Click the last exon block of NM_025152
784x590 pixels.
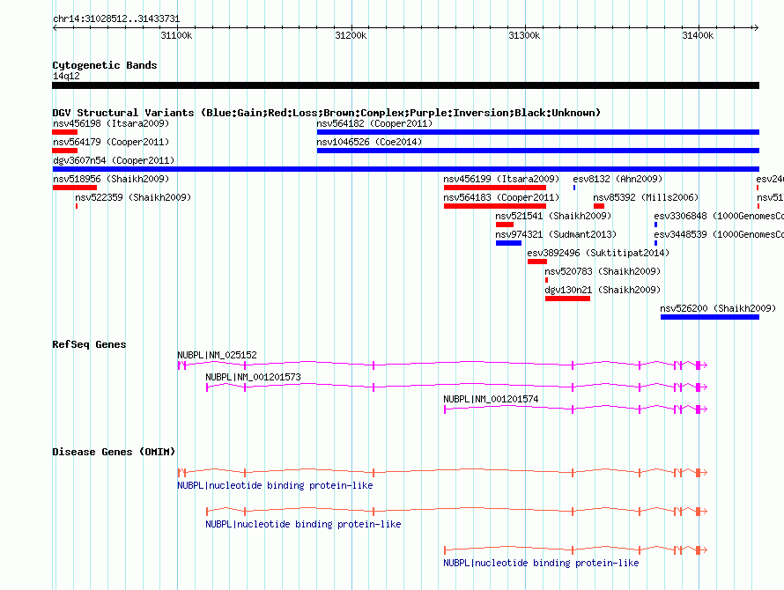pos(698,365)
